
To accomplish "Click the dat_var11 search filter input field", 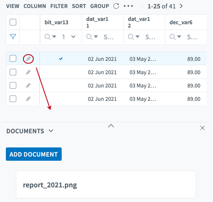I will (x=109, y=37).
